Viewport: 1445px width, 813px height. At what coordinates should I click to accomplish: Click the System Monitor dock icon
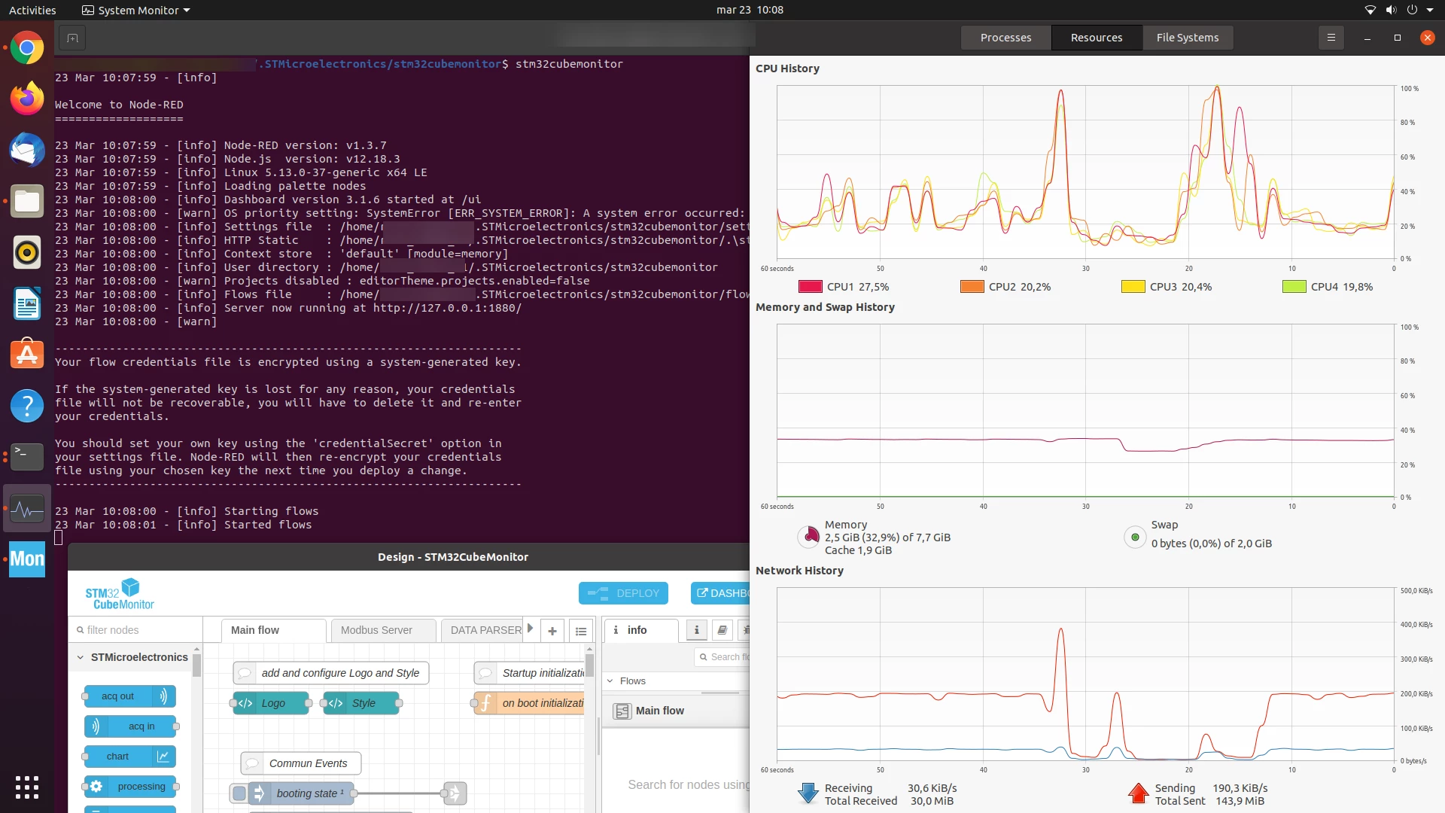(x=27, y=508)
